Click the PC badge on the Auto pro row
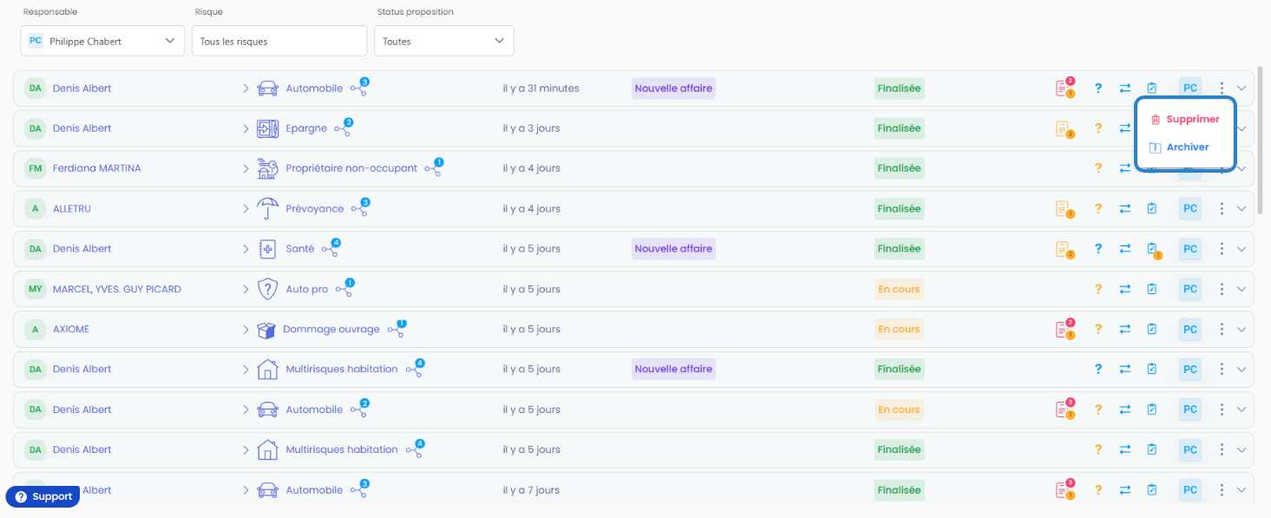This screenshot has width=1271, height=518. (1190, 289)
